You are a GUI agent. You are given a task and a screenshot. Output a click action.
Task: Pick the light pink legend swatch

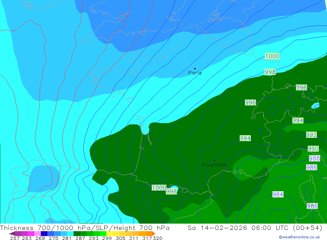pos(37,233)
